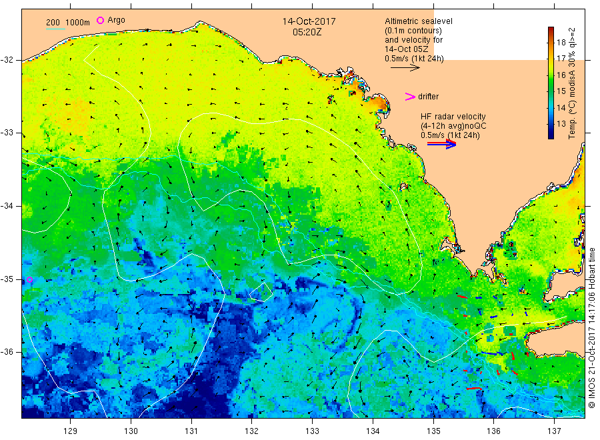Click the small closed contour near 132°E
The height and width of the screenshot is (440, 600).
click(261, 292)
